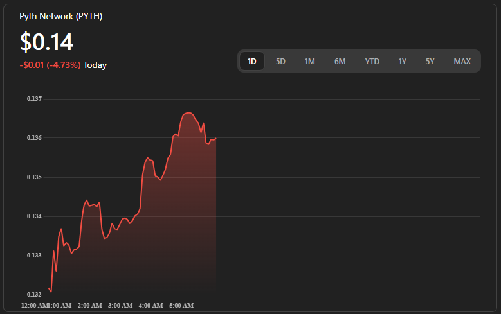Click the 2:00 AM x-axis label
This screenshot has width=501, height=314.
(x=90, y=306)
